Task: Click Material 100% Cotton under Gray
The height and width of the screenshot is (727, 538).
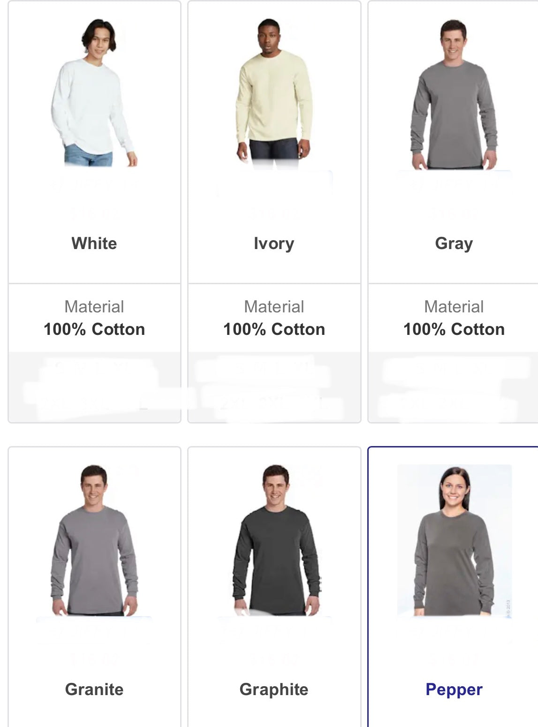Action: [x=454, y=318]
